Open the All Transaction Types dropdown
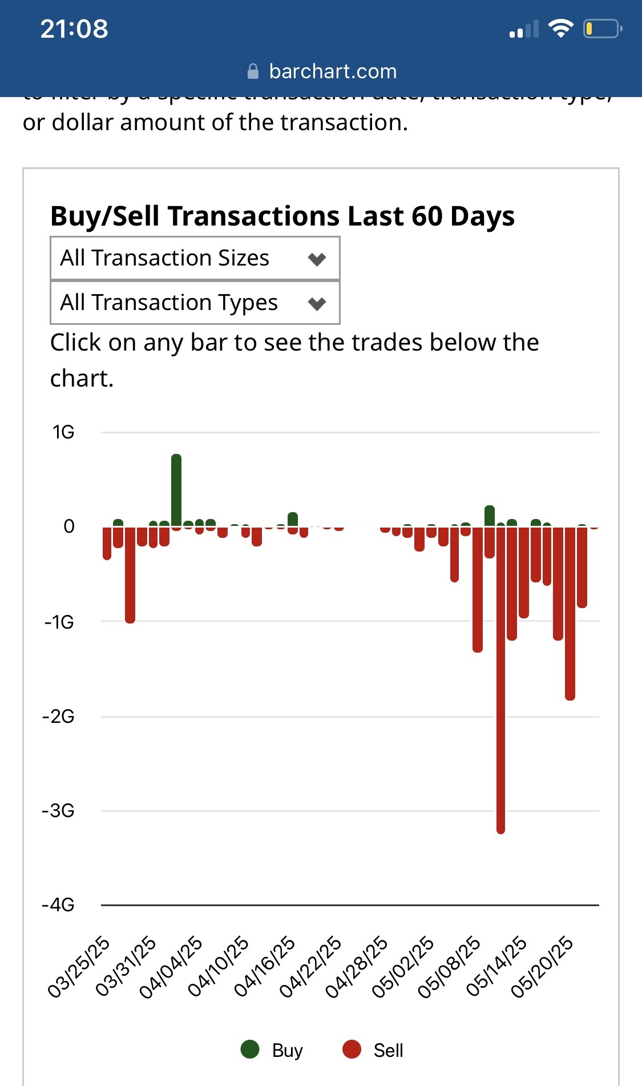 tap(195, 303)
